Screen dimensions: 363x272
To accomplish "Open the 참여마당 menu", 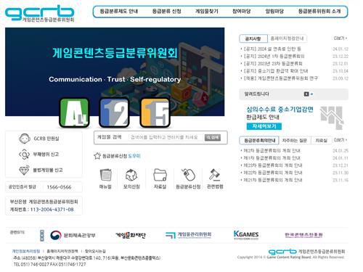I will (241, 11).
